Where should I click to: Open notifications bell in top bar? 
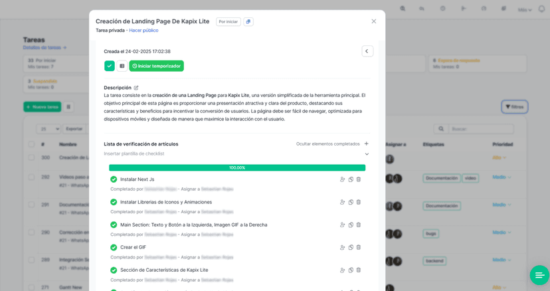coord(542,9)
